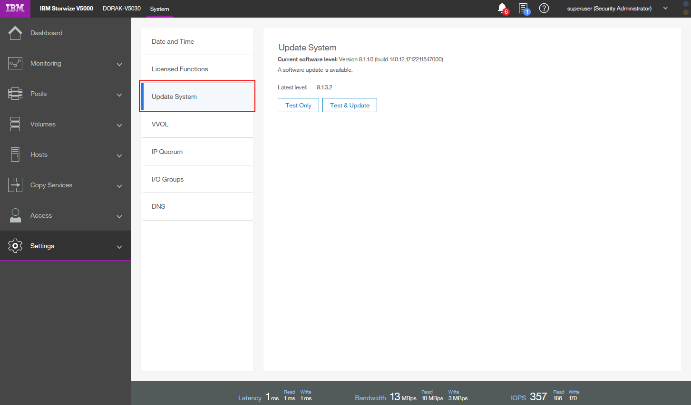Click the 8.1.3.2 latest level value

point(324,87)
